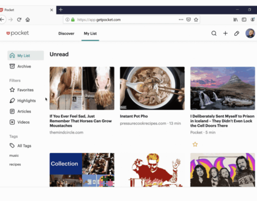Viewport: 257px width, 201px height.
Task: Open Pocket search magnifier icon
Action: pos(214,34)
